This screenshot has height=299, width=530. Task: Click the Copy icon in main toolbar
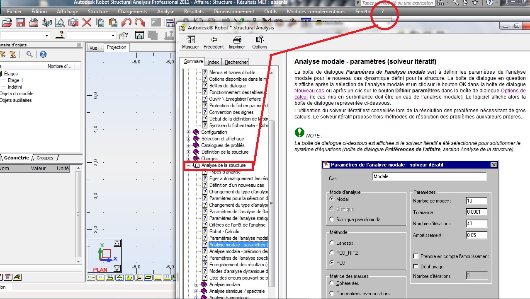click(100, 22)
